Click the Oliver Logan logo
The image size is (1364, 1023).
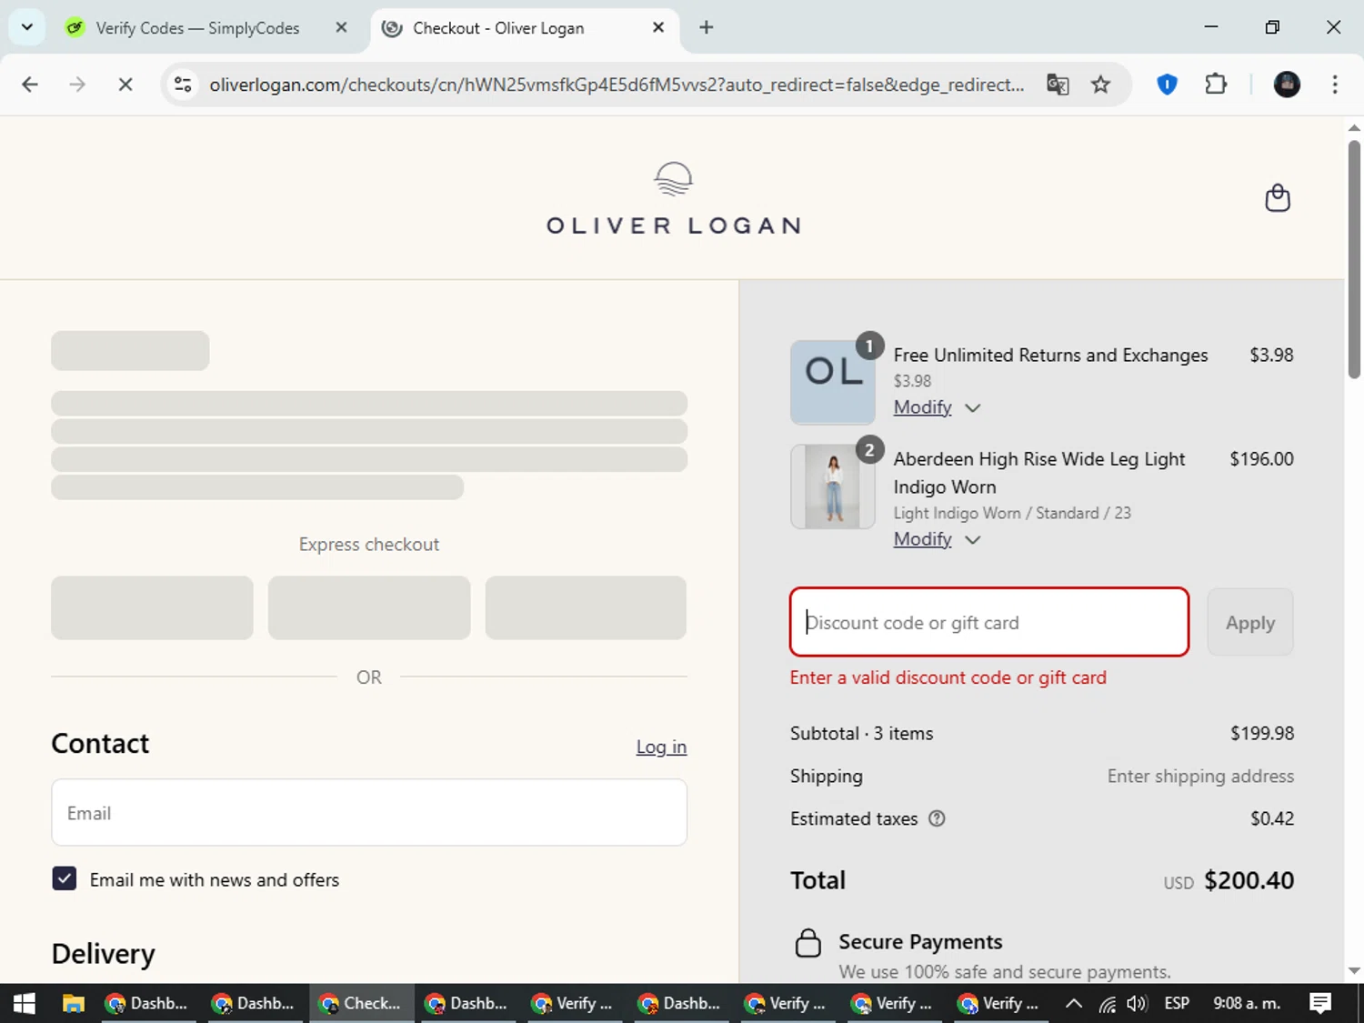[x=674, y=199]
